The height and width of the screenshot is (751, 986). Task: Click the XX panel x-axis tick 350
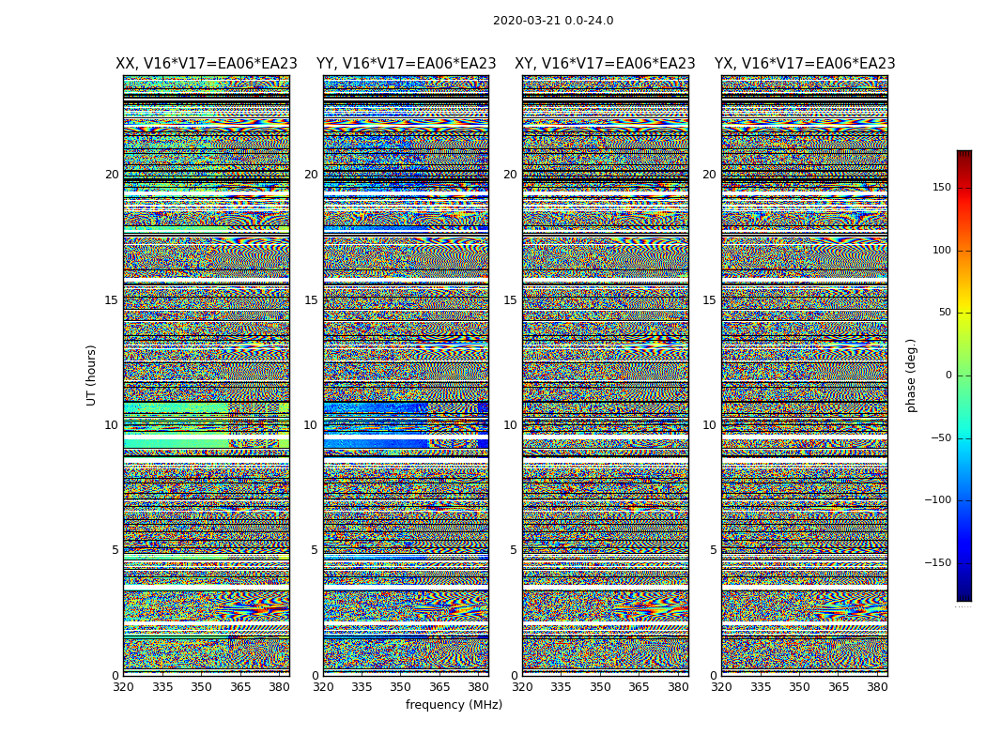coord(201,687)
